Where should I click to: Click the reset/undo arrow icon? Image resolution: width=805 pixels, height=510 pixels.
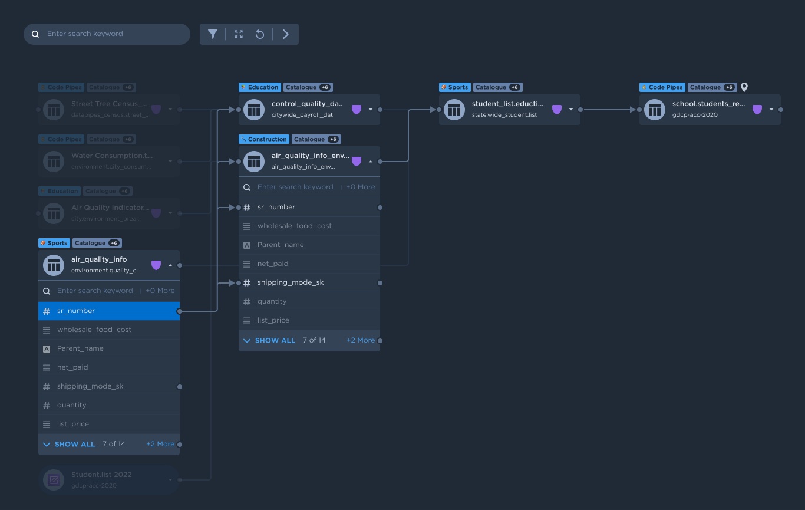coord(260,34)
